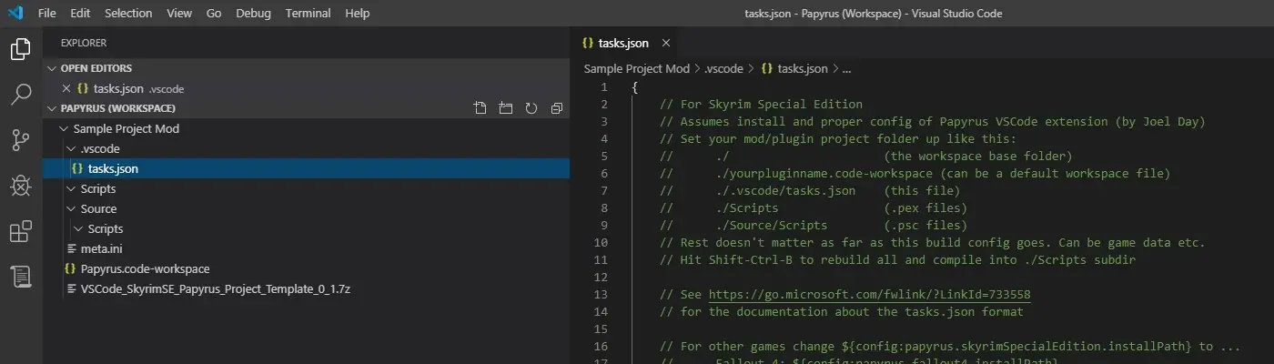Expand the top-level Scripts folder
The width and height of the screenshot is (1274, 364).
coord(71,188)
